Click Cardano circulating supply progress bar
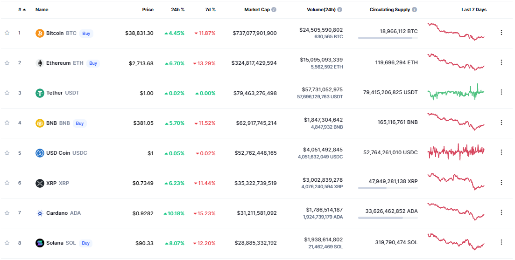The height and width of the screenshot is (260, 515). tap(388, 218)
